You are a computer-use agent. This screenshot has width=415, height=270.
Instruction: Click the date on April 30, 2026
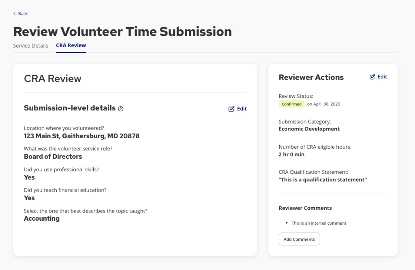coord(323,104)
